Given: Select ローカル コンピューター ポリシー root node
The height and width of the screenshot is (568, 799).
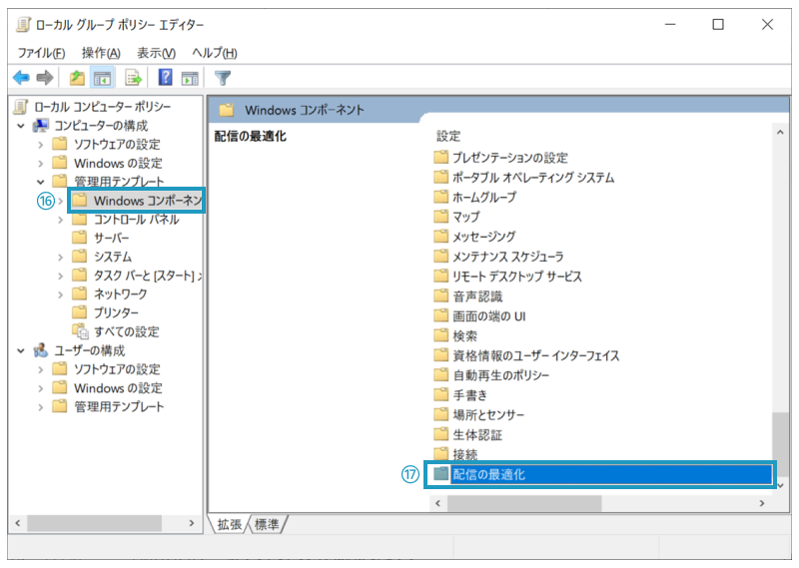Looking at the screenshot, I should 102,107.
